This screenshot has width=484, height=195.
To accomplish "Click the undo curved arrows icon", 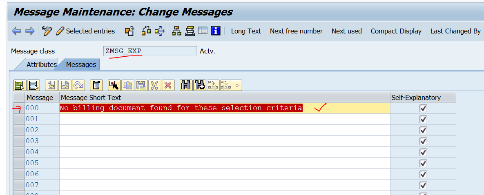I will coord(78,85).
